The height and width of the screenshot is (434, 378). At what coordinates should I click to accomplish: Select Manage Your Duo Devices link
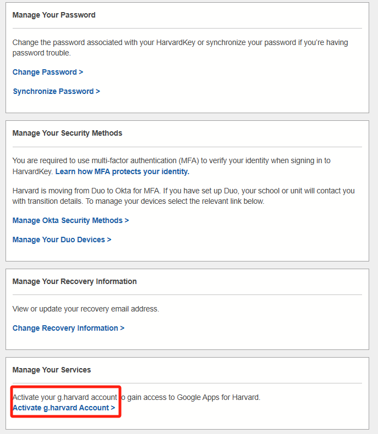pyautogui.click(x=62, y=240)
